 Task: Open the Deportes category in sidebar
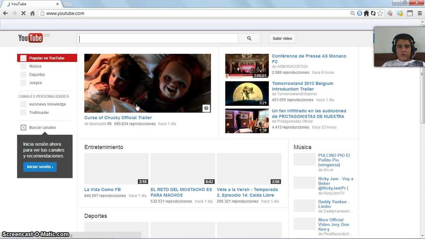coord(37,75)
